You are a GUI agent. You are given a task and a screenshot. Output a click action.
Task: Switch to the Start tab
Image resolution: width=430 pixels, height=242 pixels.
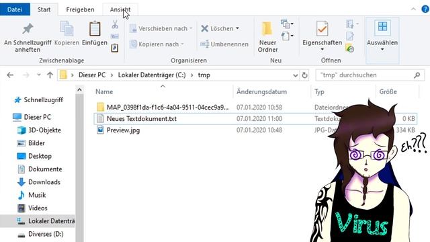tap(44, 9)
